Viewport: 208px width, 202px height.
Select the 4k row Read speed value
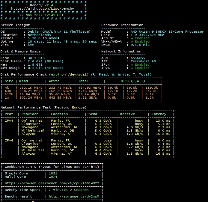(x=31, y=88)
